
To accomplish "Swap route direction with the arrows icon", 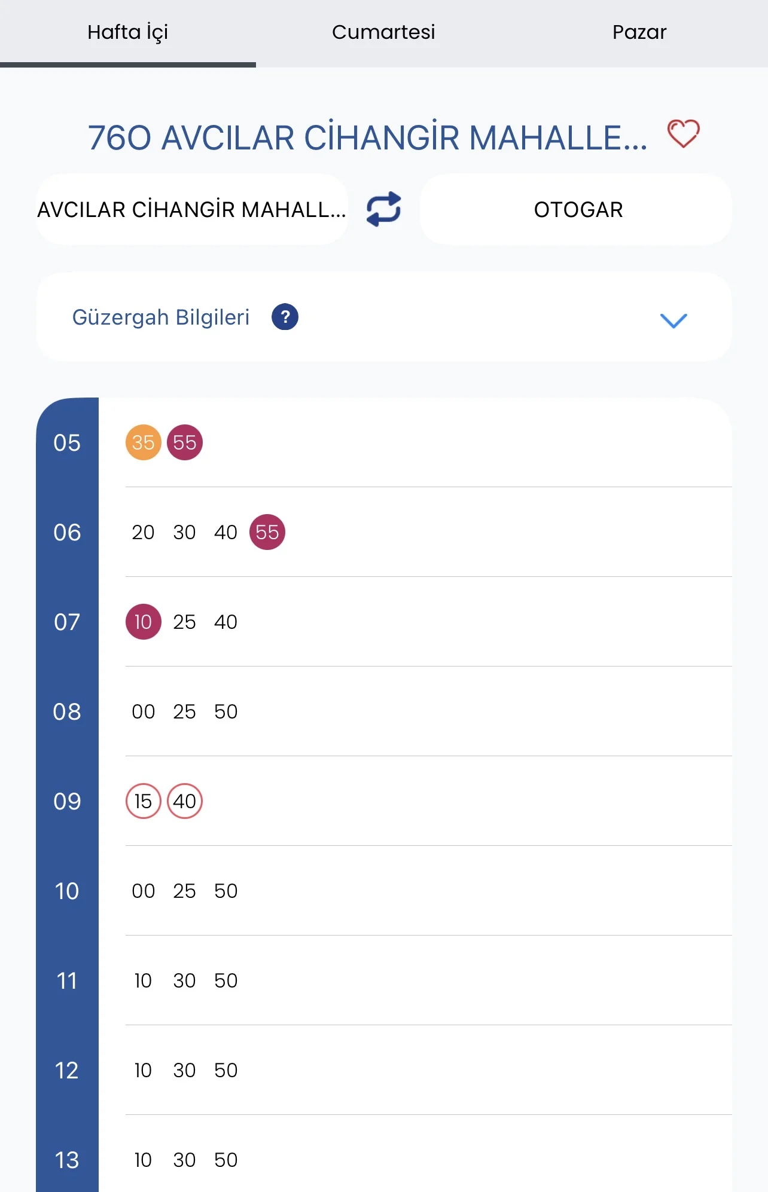I will 383,209.
